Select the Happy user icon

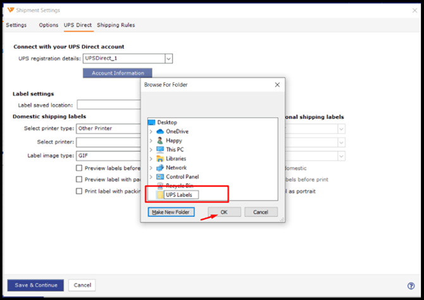point(160,141)
